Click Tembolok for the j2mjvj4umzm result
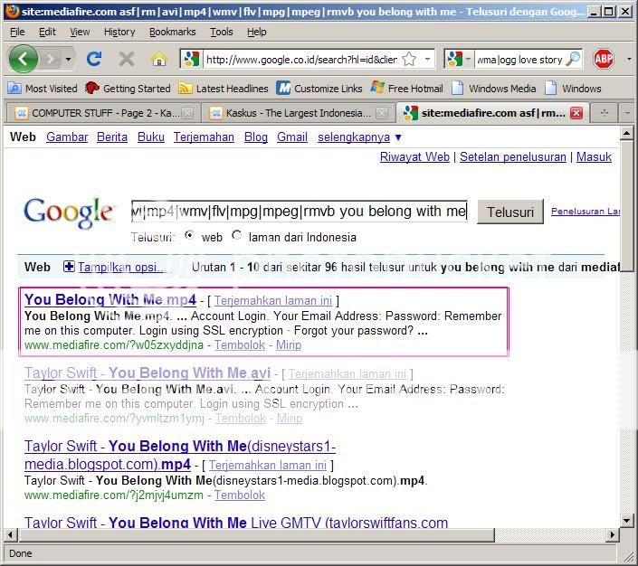 pyautogui.click(x=240, y=495)
